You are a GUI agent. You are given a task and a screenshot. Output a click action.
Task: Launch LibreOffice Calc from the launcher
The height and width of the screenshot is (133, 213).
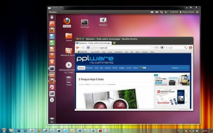click(52, 43)
